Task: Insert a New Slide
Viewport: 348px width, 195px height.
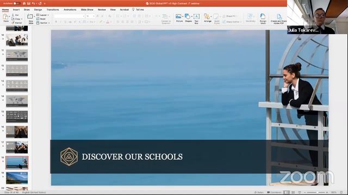Action: coord(30,18)
